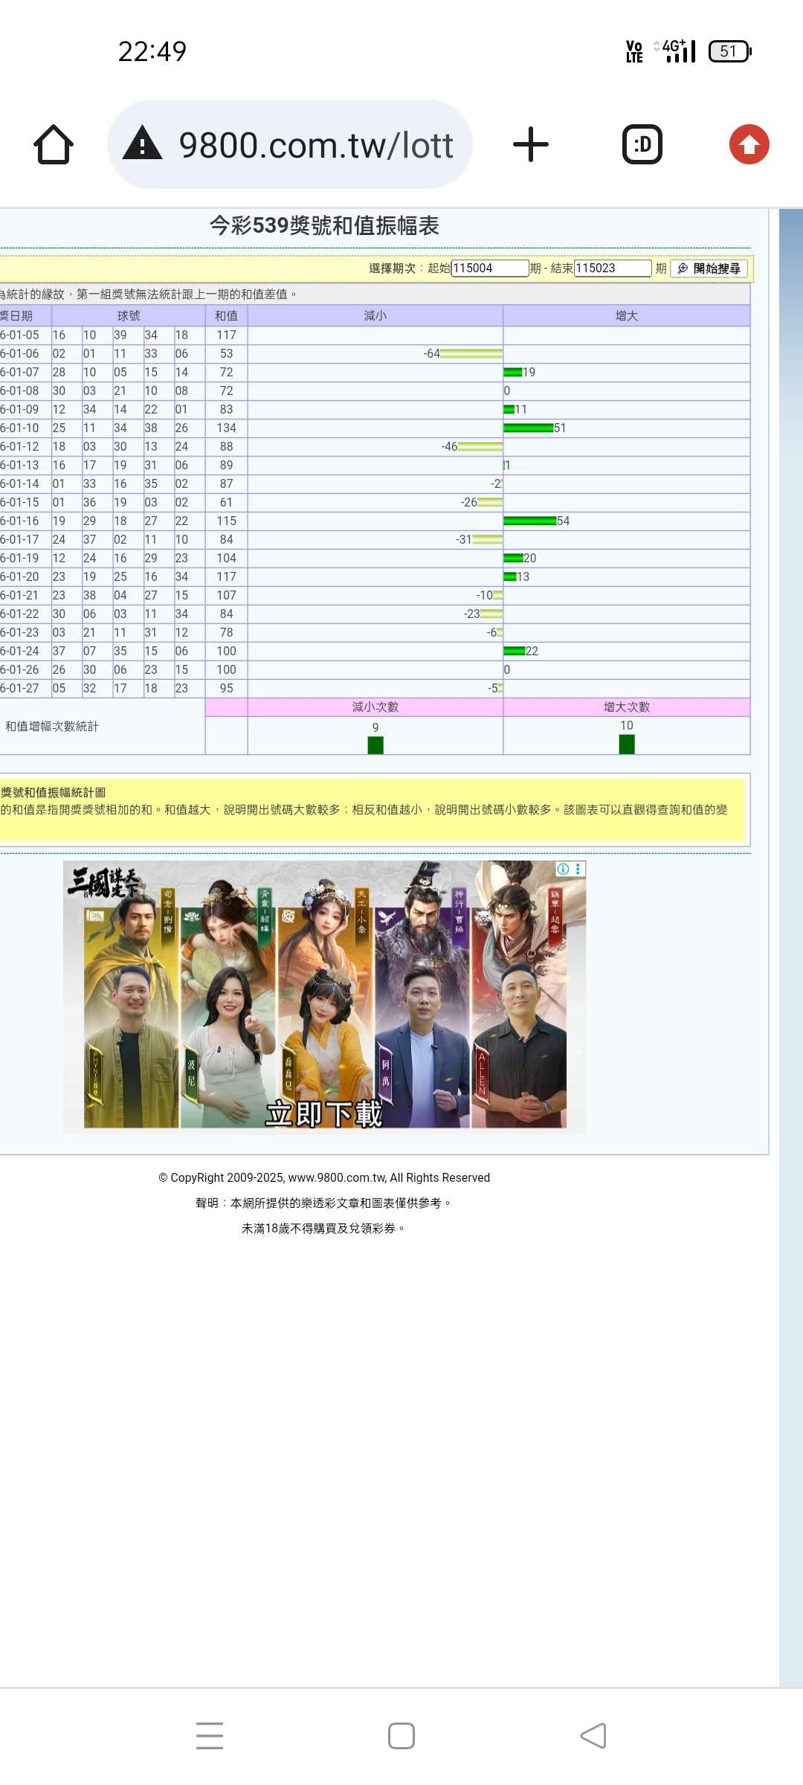Click the 立即下載 ad banner text
Viewport: 803px width, 1785px height.
click(324, 1113)
